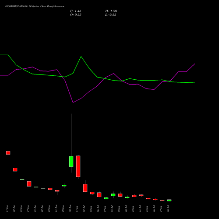Select the first red candlestick on the left
219x219 pixels.
8,153
